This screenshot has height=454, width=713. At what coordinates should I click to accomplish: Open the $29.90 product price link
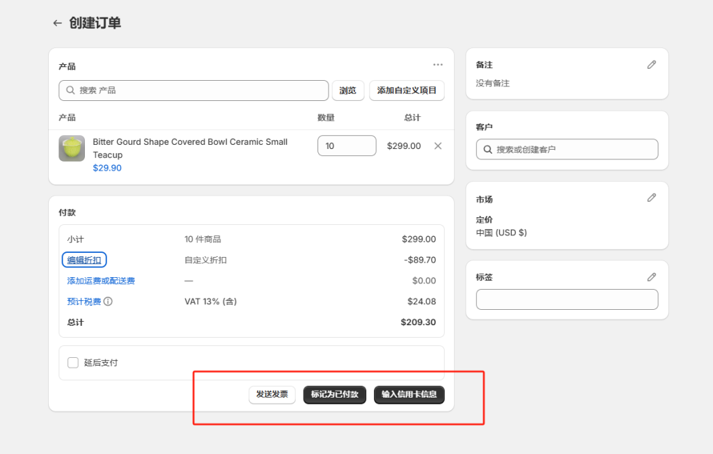[x=107, y=168]
